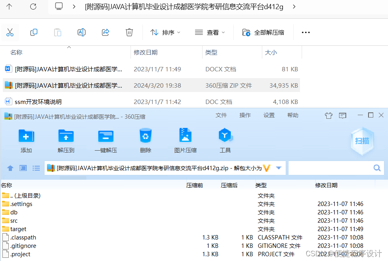Select the Rename icon in the toolbar
This screenshot has height=261, width=388.
coord(82,32)
